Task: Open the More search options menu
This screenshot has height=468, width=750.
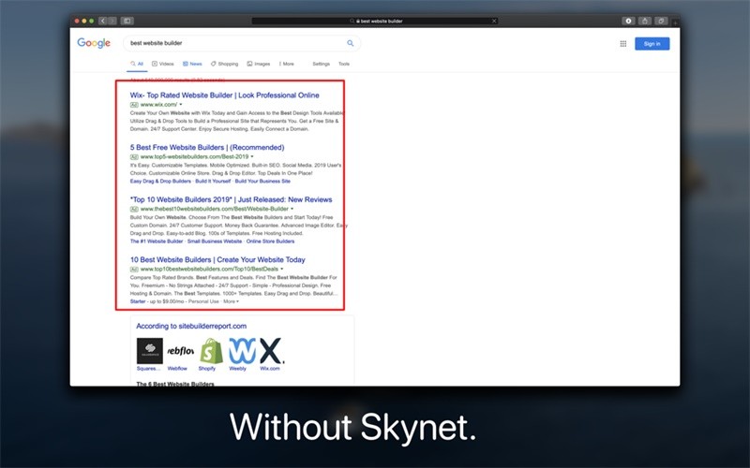Action: pos(287,64)
